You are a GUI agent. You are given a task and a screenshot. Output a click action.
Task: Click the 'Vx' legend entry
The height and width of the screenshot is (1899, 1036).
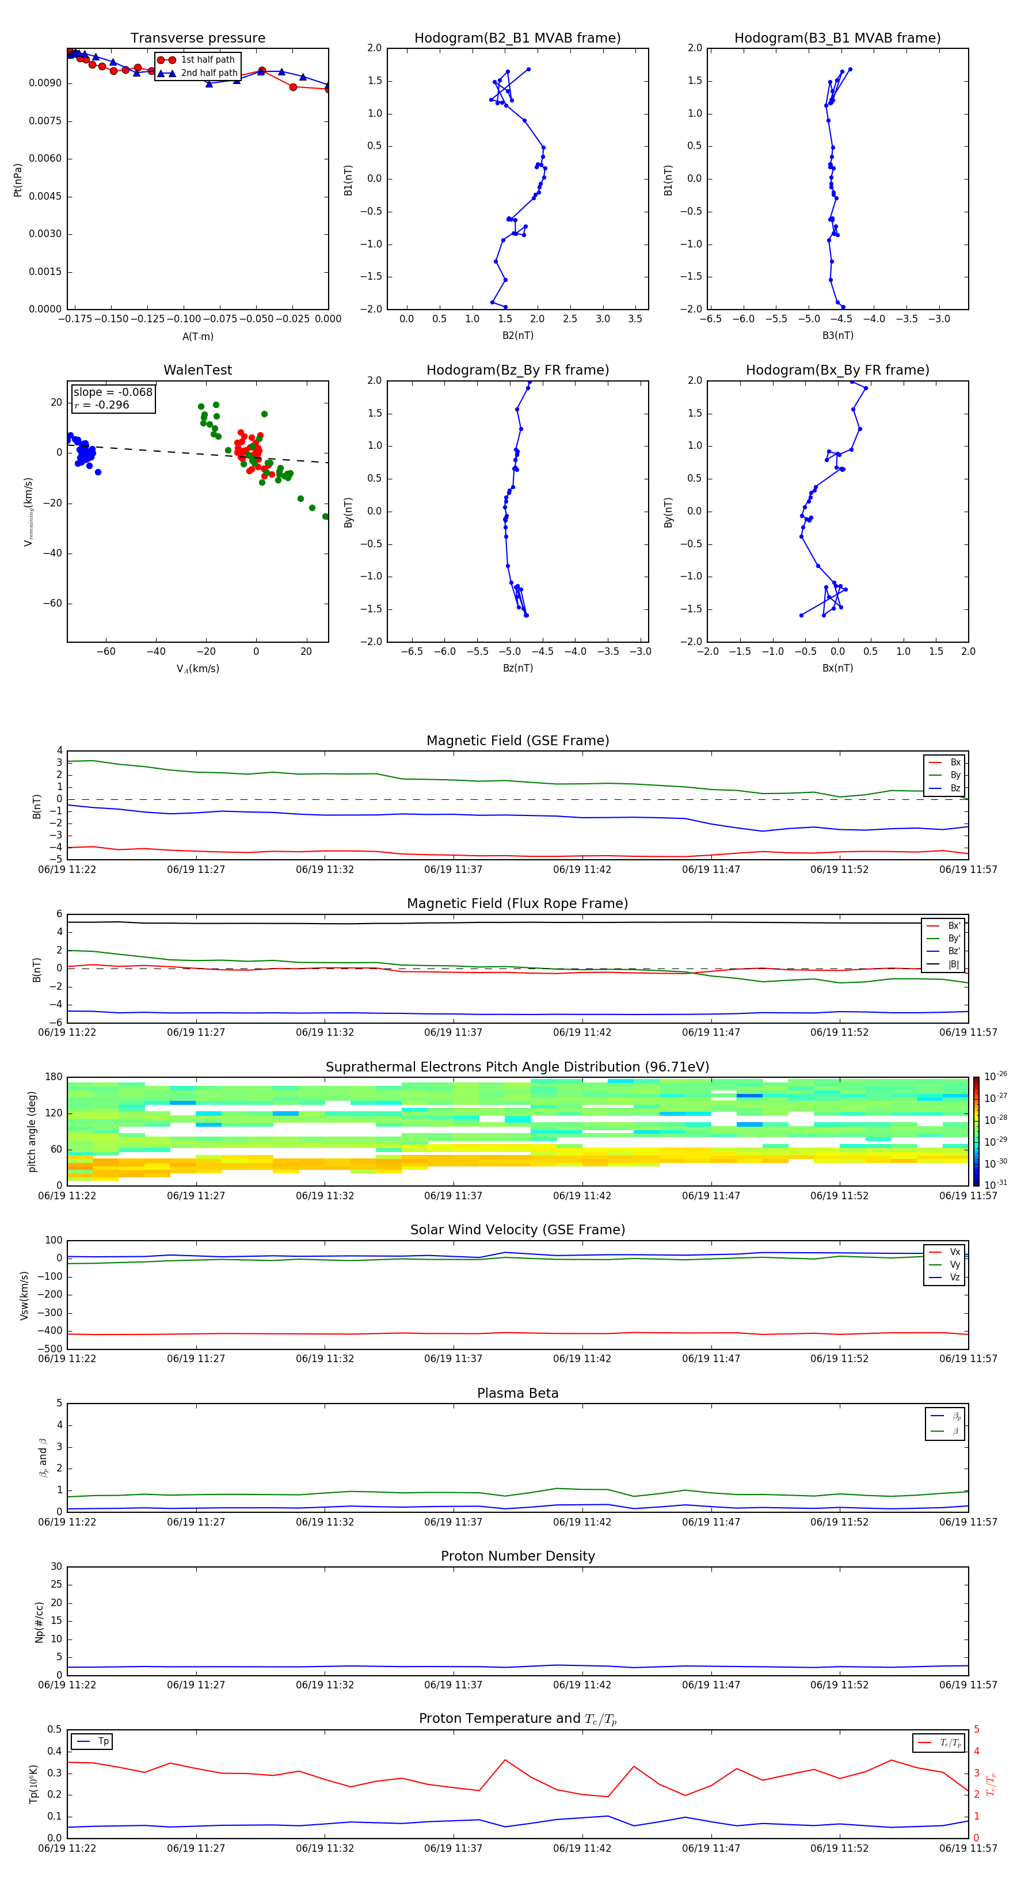tap(945, 1252)
